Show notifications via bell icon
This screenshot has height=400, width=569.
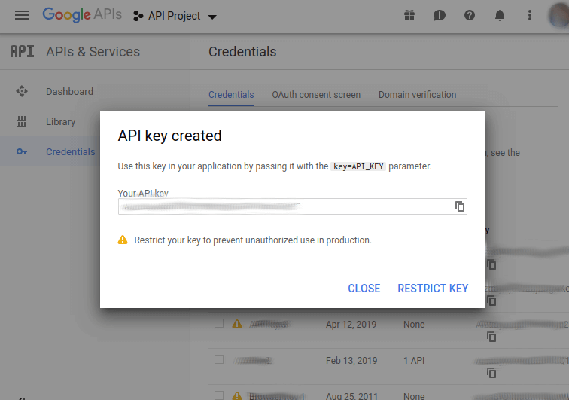(x=500, y=15)
